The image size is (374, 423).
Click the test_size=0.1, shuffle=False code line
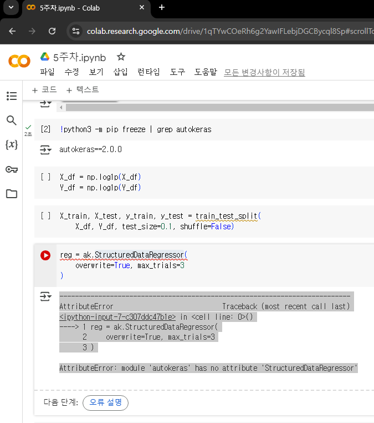(x=155, y=226)
